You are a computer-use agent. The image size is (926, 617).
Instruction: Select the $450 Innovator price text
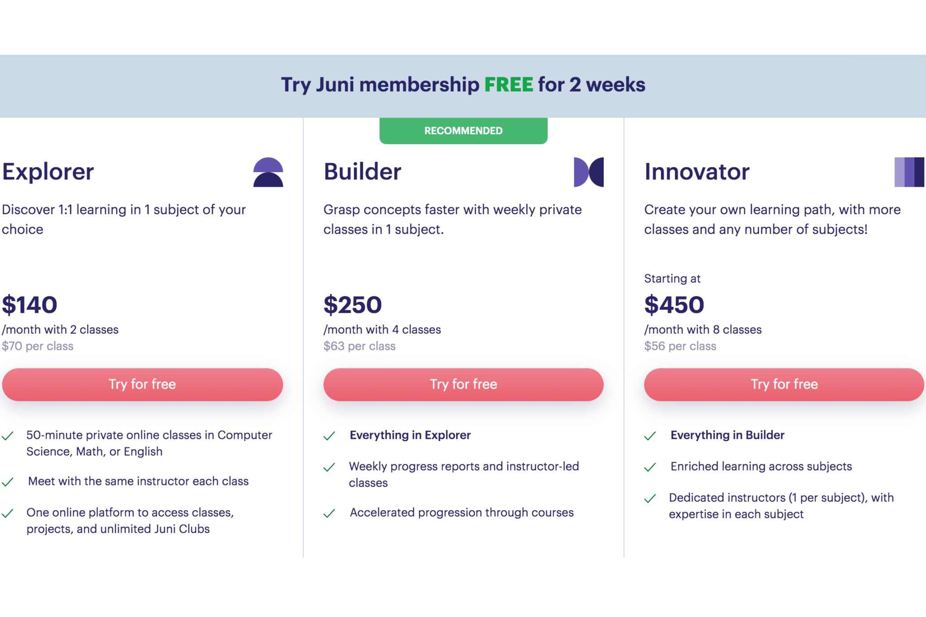[x=674, y=305]
